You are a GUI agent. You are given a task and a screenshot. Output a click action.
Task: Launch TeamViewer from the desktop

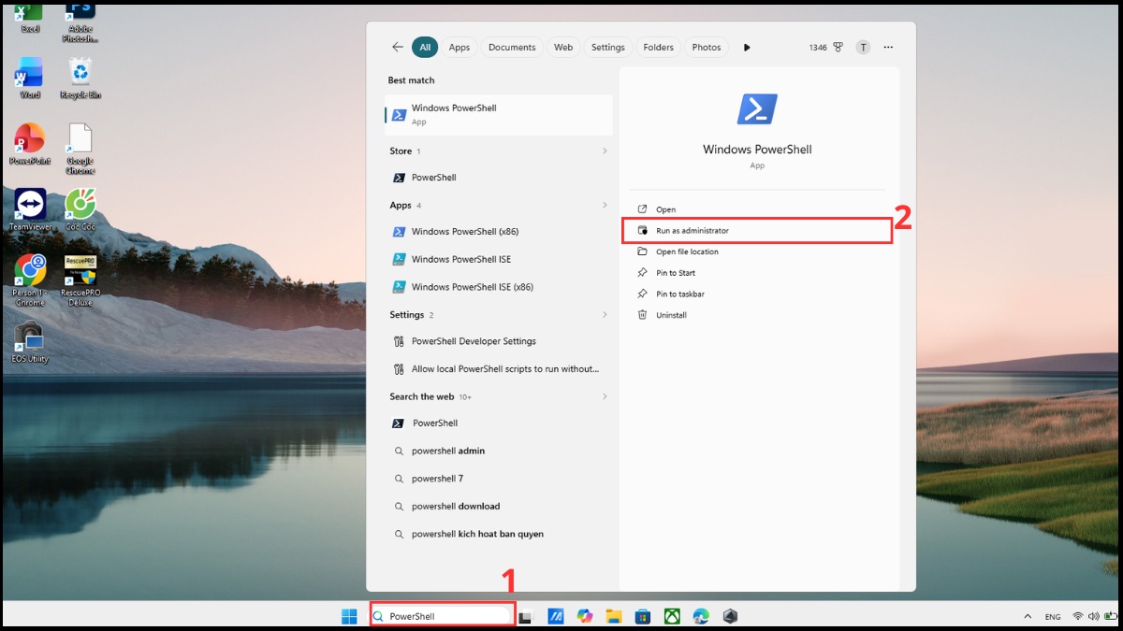(30, 210)
